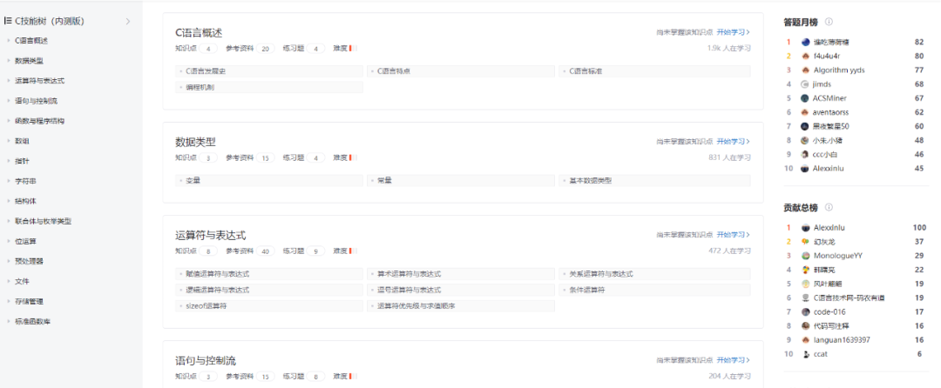Open f4u4u4r's avatar in the monthly ranking
Screen dimensions: 941x388
pyautogui.click(x=805, y=57)
